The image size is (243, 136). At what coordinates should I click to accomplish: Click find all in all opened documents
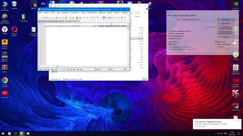[x=226, y=32]
